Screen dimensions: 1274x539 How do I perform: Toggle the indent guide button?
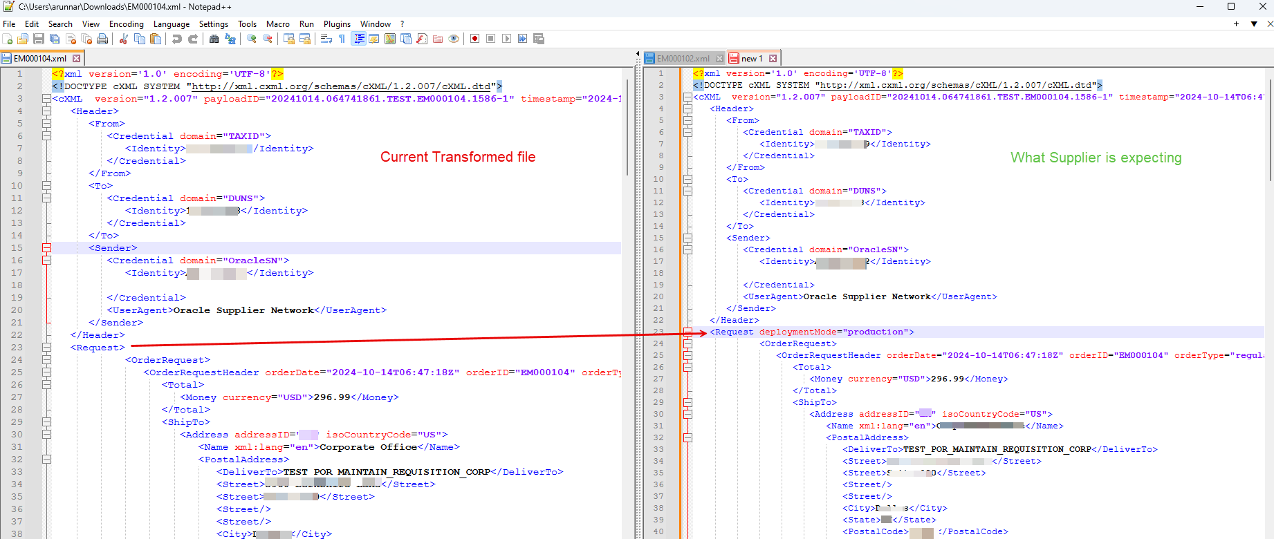pyautogui.click(x=359, y=39)
